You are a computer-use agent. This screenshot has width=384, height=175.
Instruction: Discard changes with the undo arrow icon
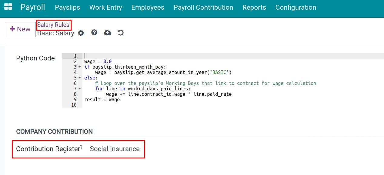[121, 32]
